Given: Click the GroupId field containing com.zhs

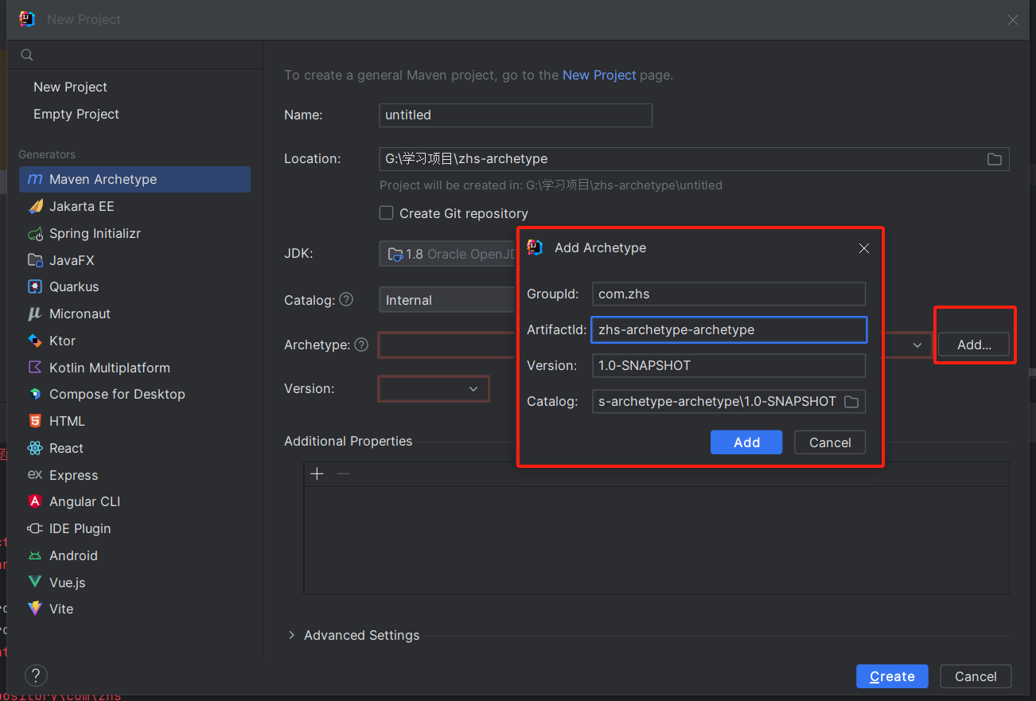Looking at the screenshot, I should 728,294.
